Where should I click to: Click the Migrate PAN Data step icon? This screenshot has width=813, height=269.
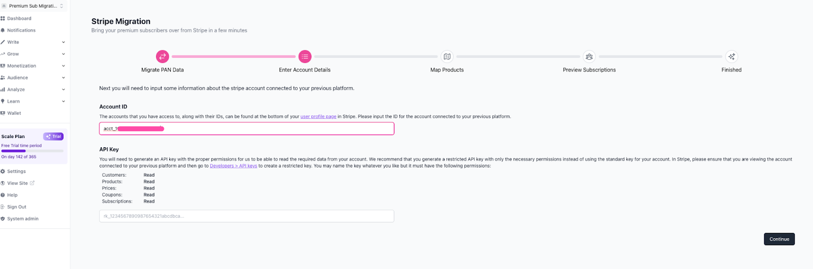point(163,56)
